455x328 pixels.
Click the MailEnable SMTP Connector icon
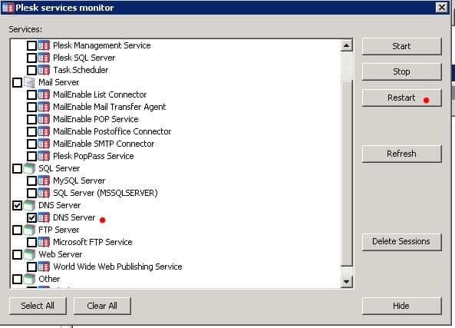[x=44, y=144]
